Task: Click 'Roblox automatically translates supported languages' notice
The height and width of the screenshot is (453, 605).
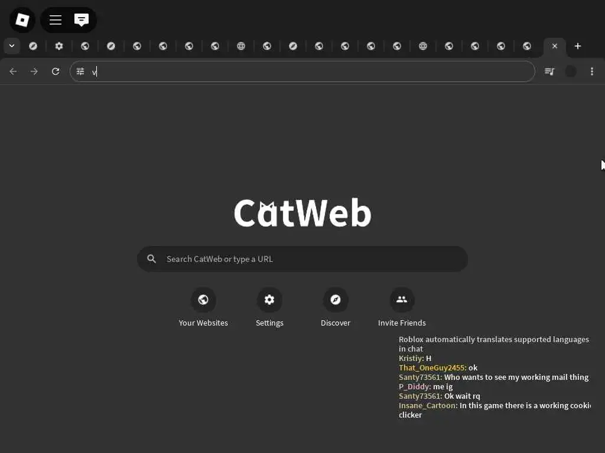Action: pyautogui.click(x=494, y=344)
